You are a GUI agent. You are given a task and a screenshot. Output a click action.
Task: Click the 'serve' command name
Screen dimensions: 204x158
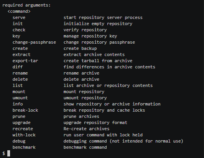click(x=19, y=17)
